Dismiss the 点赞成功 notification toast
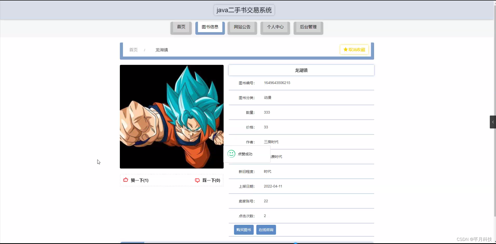This screenshot has height=244, width=496. click(247, 154)
